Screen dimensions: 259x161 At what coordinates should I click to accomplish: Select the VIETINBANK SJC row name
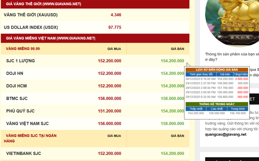point(24,153)
